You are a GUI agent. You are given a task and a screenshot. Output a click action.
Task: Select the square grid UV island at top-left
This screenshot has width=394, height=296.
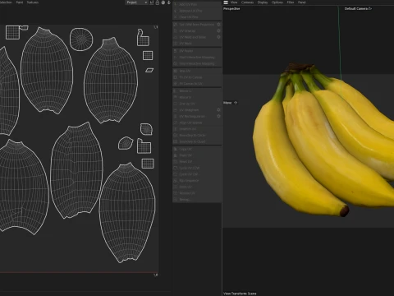12,32
